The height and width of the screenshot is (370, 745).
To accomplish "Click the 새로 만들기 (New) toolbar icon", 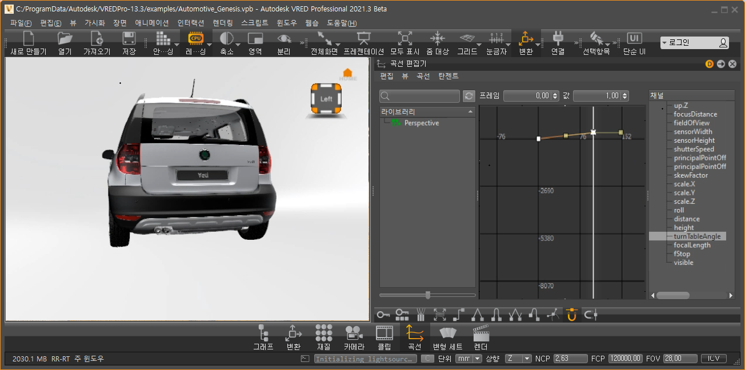I will point(28,39).
